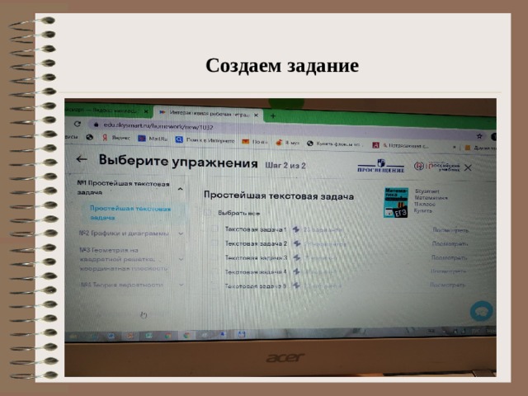528x396 pixels.
Task: Click the padlock icon in address bar
Action: [x=97, y=125]
